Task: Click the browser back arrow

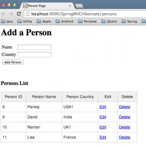Action: (4, 14)
